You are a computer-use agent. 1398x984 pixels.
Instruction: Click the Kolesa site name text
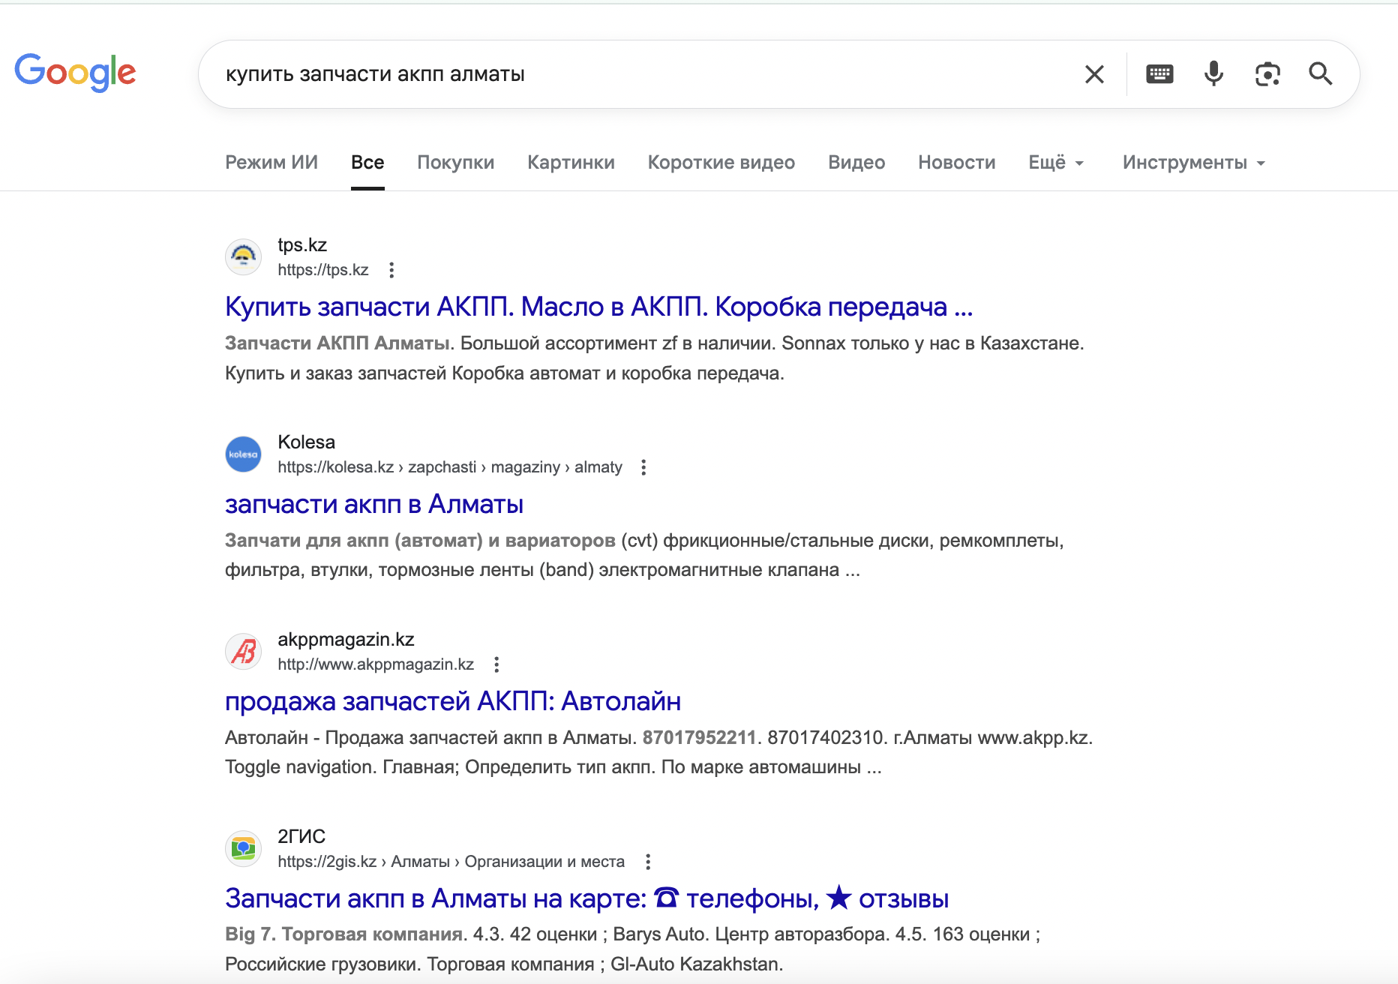coord(306,442)
